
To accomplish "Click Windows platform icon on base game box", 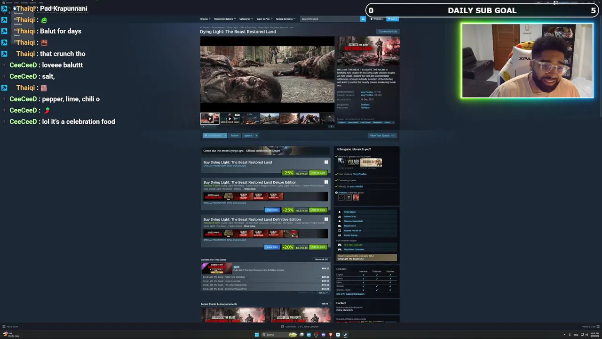I will pyautogui.click(x=326, y=162).
